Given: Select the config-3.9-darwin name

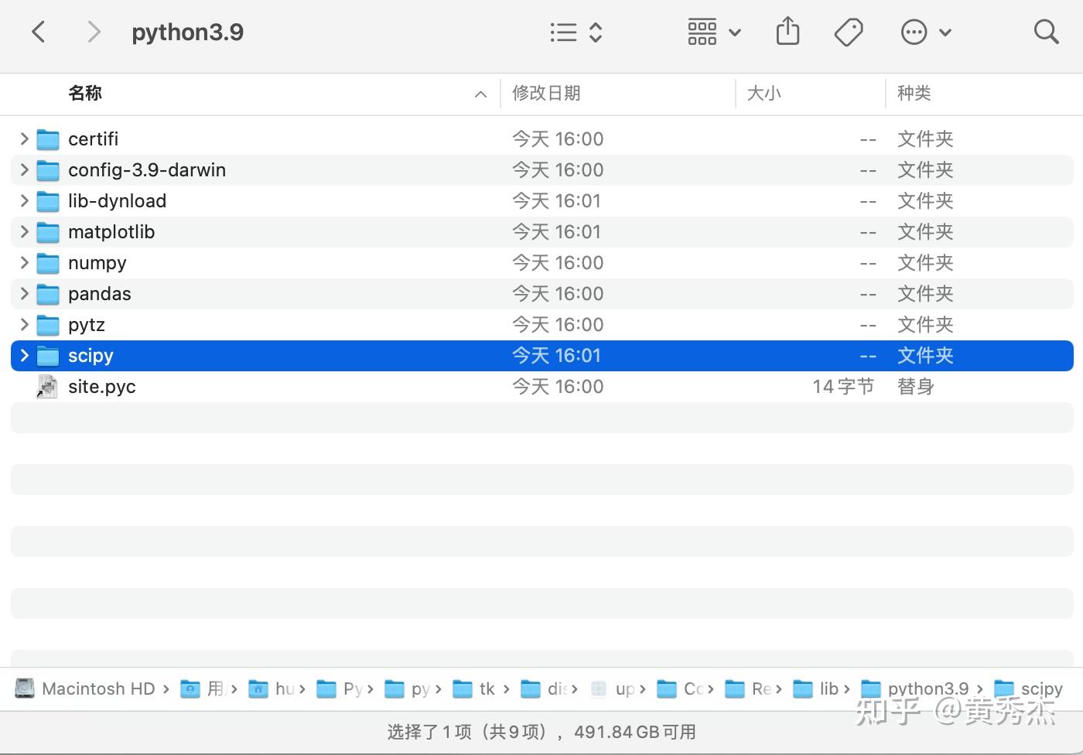Looking at the screenshot, I should (x=147, y=170).
